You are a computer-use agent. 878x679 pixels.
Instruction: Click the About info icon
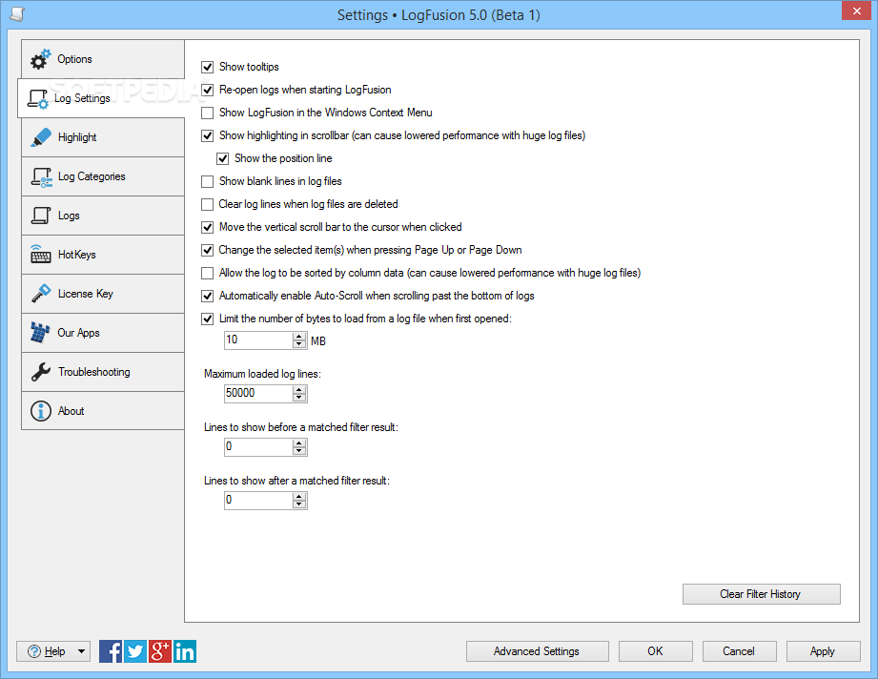[41, 411]
